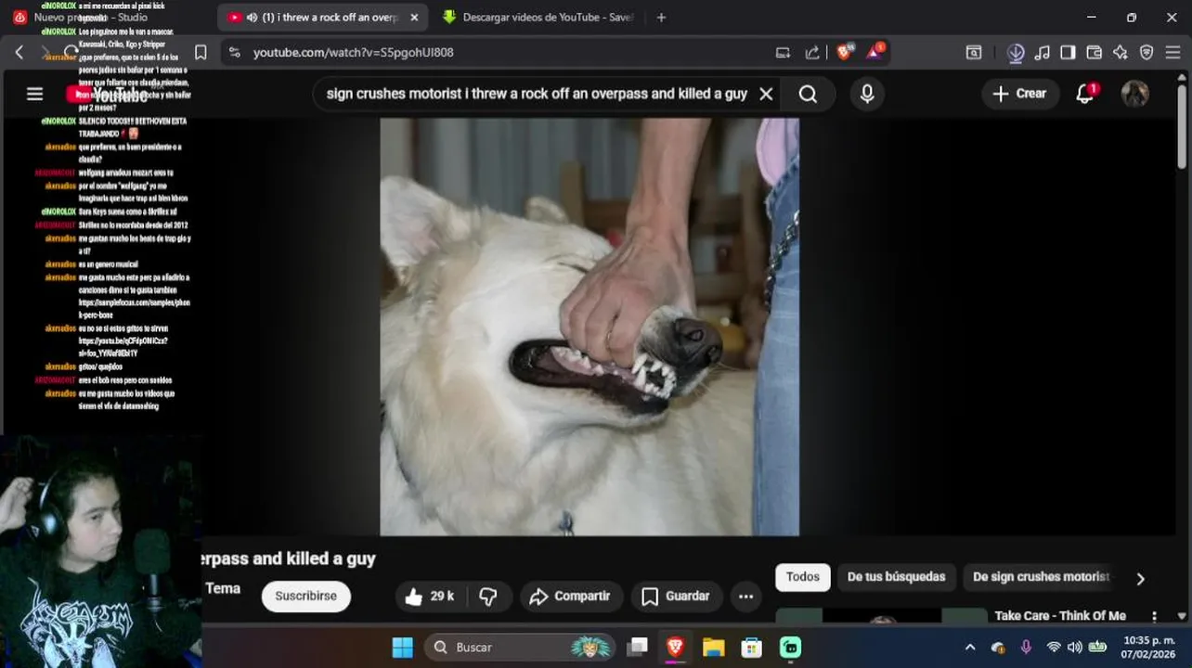Screen dimensions: 1192x668
Task: Select the Todos filter chip
Action: (x=803, y=577)
